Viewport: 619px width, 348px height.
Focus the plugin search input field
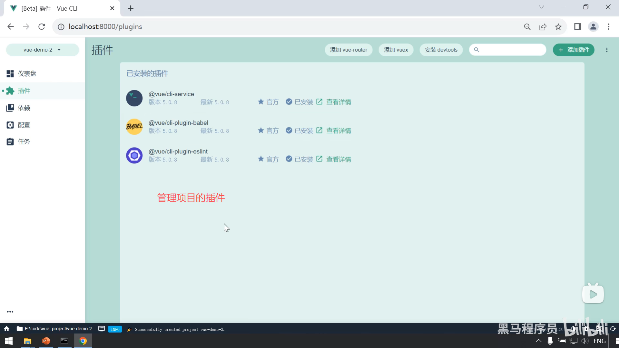pyautogui.click(x=511, y=50)
